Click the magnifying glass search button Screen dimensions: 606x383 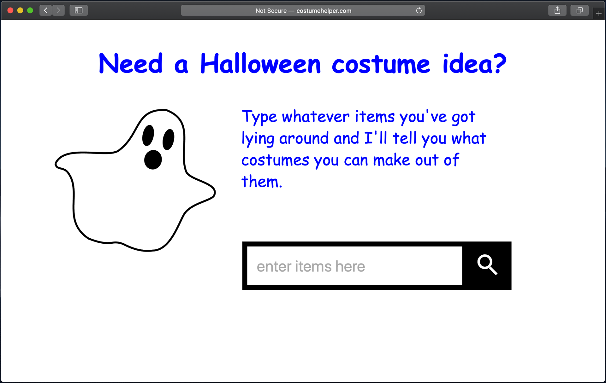[x=487, y=265]
